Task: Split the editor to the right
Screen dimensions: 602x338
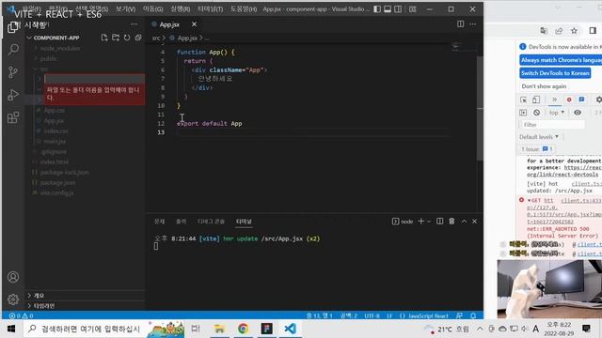Action: 460,24
